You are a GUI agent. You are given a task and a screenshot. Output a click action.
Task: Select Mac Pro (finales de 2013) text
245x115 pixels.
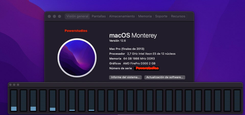127,49
